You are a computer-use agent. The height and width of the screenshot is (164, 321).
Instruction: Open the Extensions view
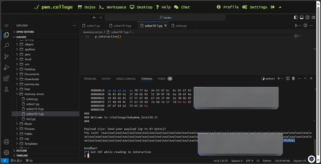coord(6,78)
